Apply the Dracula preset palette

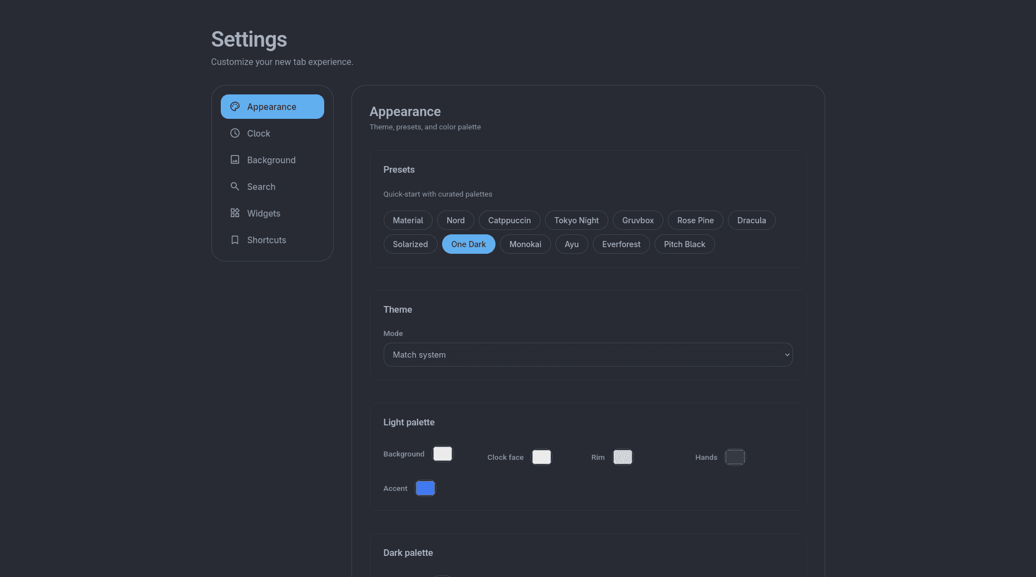pos(751,220)
